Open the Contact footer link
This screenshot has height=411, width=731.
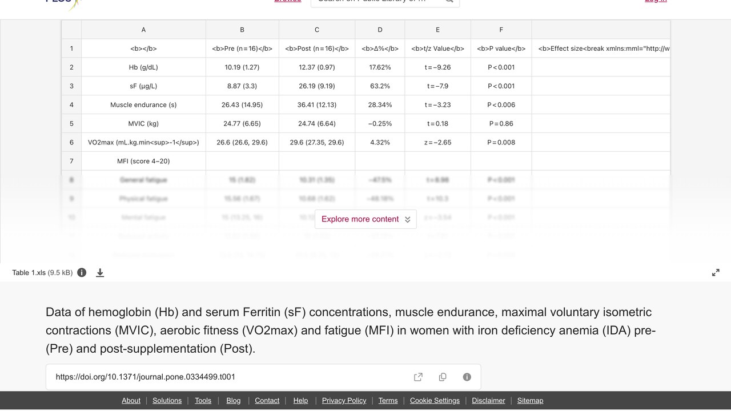pyautogui.click(x=267, y=401)
